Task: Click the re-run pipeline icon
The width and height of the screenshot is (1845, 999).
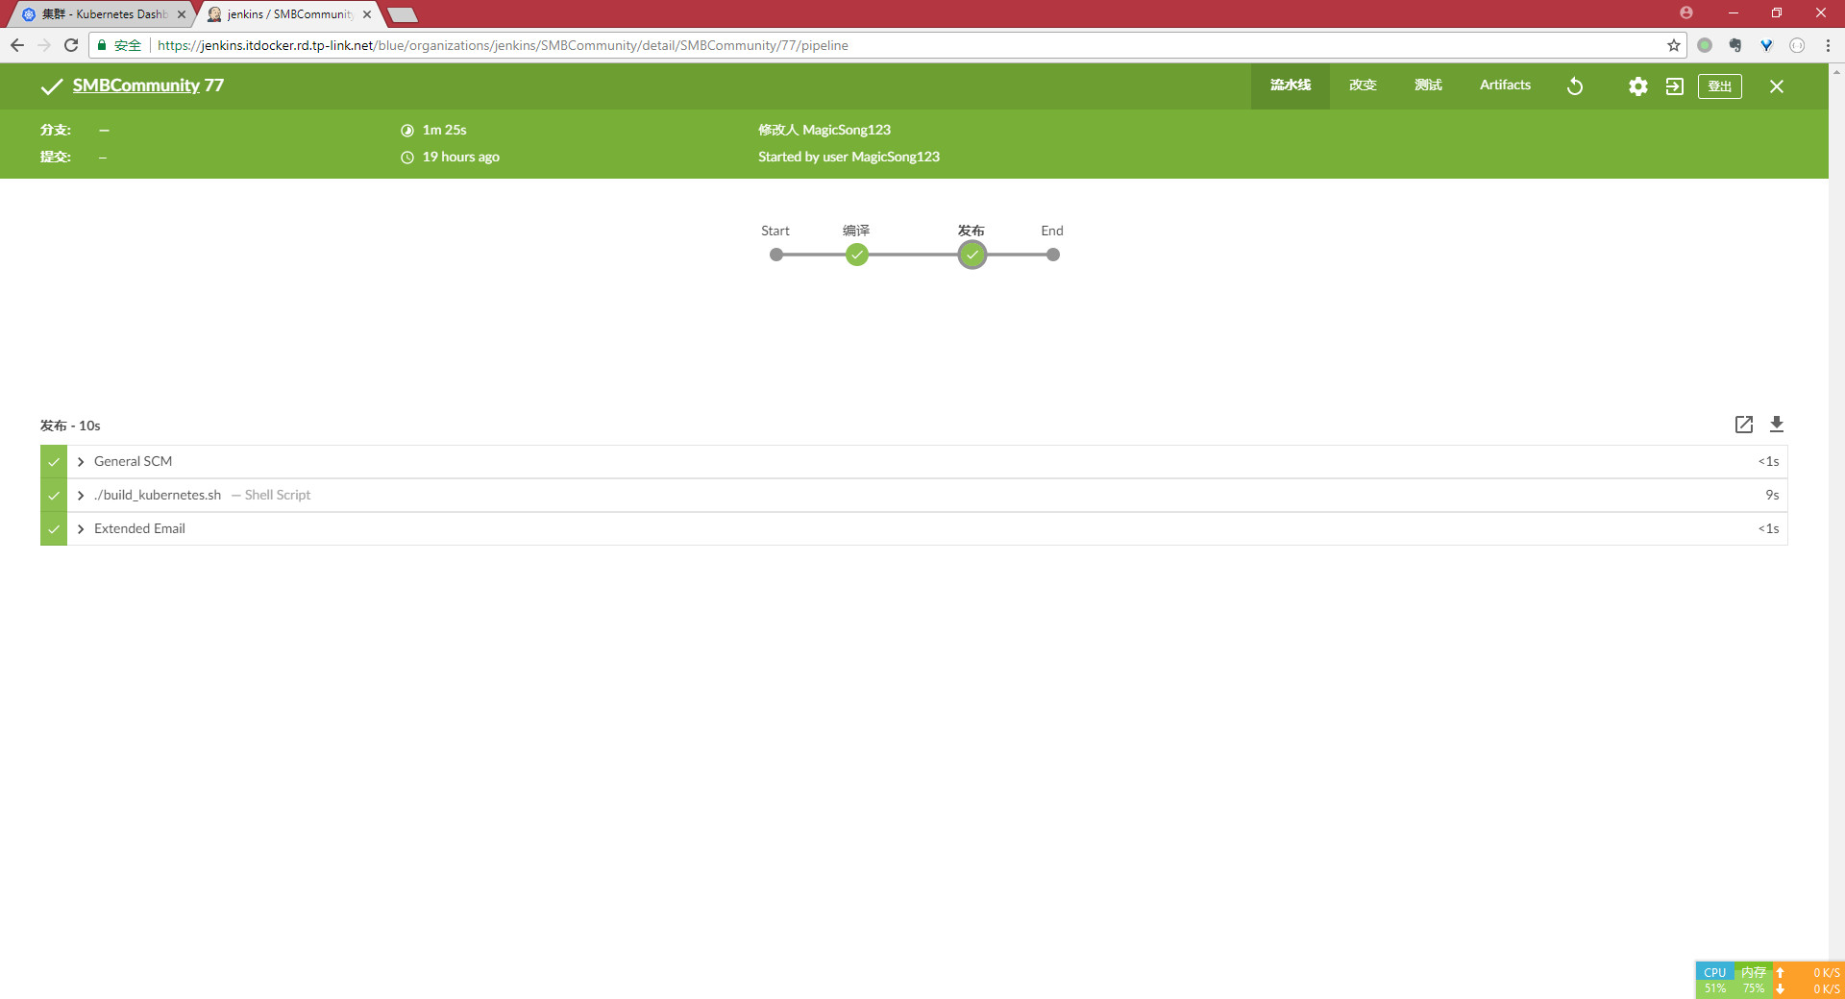Action: point(1575,86)
